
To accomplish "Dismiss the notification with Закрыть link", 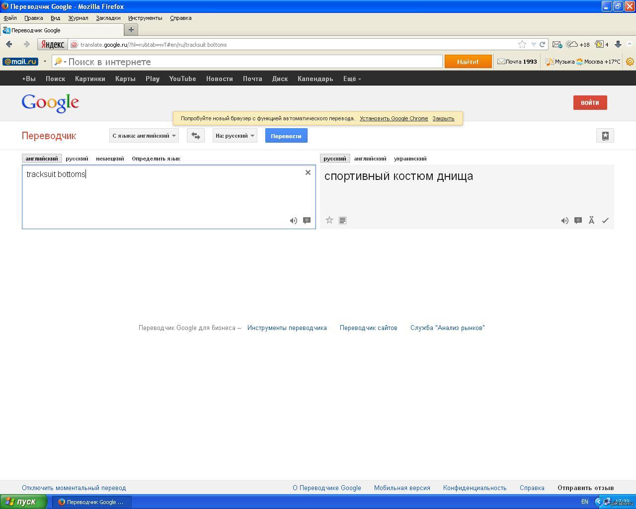I will pos(443,118).
